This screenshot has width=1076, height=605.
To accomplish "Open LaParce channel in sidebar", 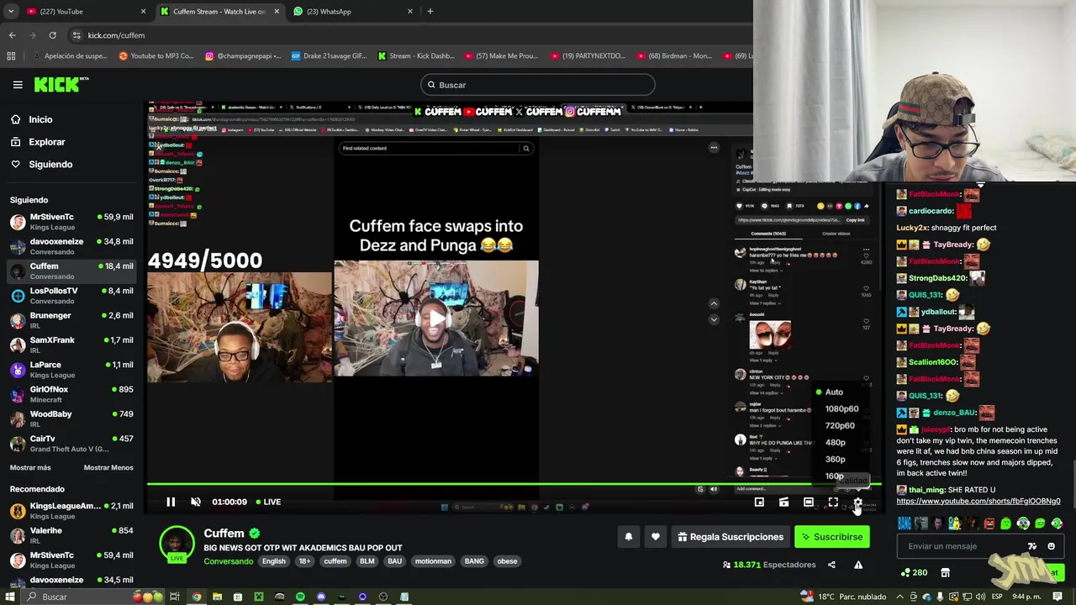I will 71,370.
